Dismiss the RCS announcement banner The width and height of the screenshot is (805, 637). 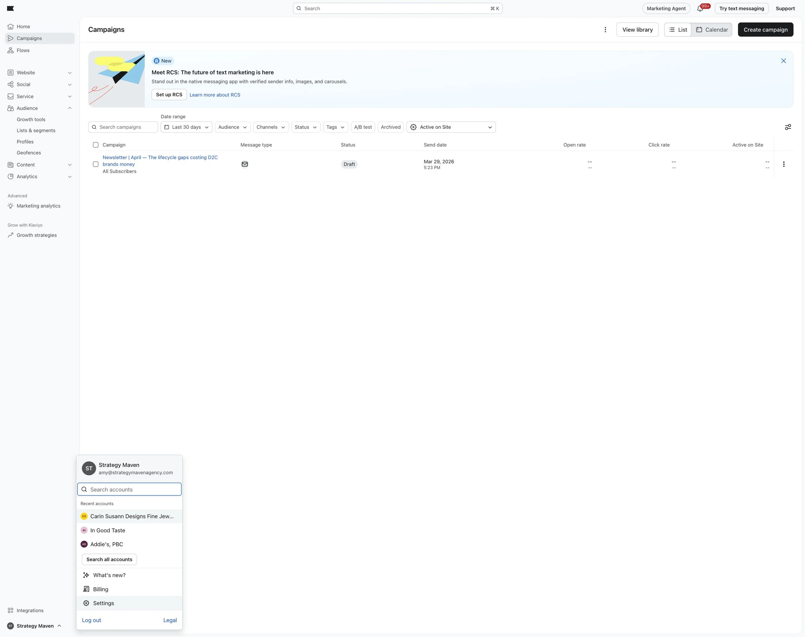(783, 61)
